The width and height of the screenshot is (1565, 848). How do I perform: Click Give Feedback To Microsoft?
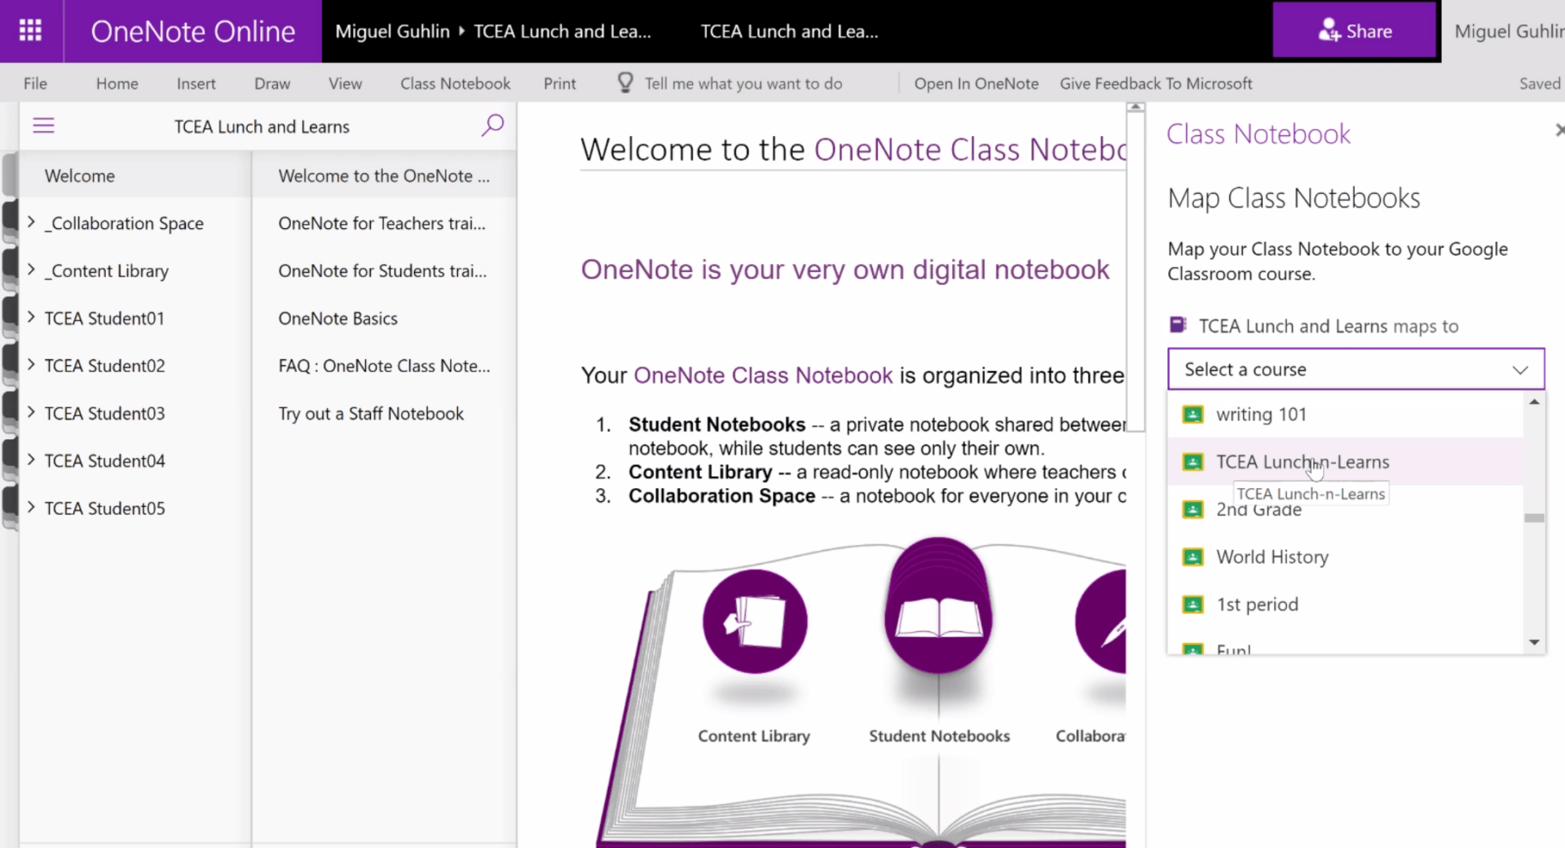(x=1156, y=82)
